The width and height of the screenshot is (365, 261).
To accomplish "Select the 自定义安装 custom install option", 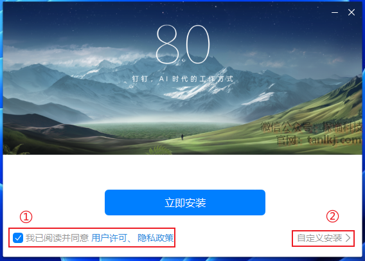I will [319, 238].
